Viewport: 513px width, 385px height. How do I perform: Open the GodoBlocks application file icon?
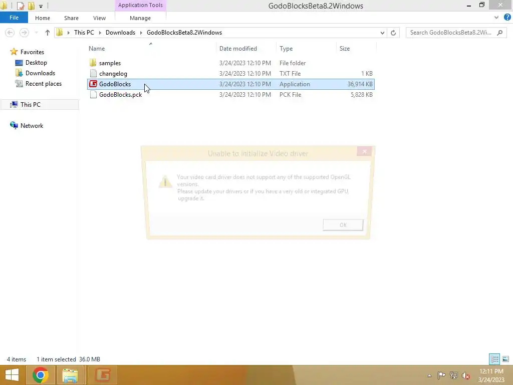(93, 84)
